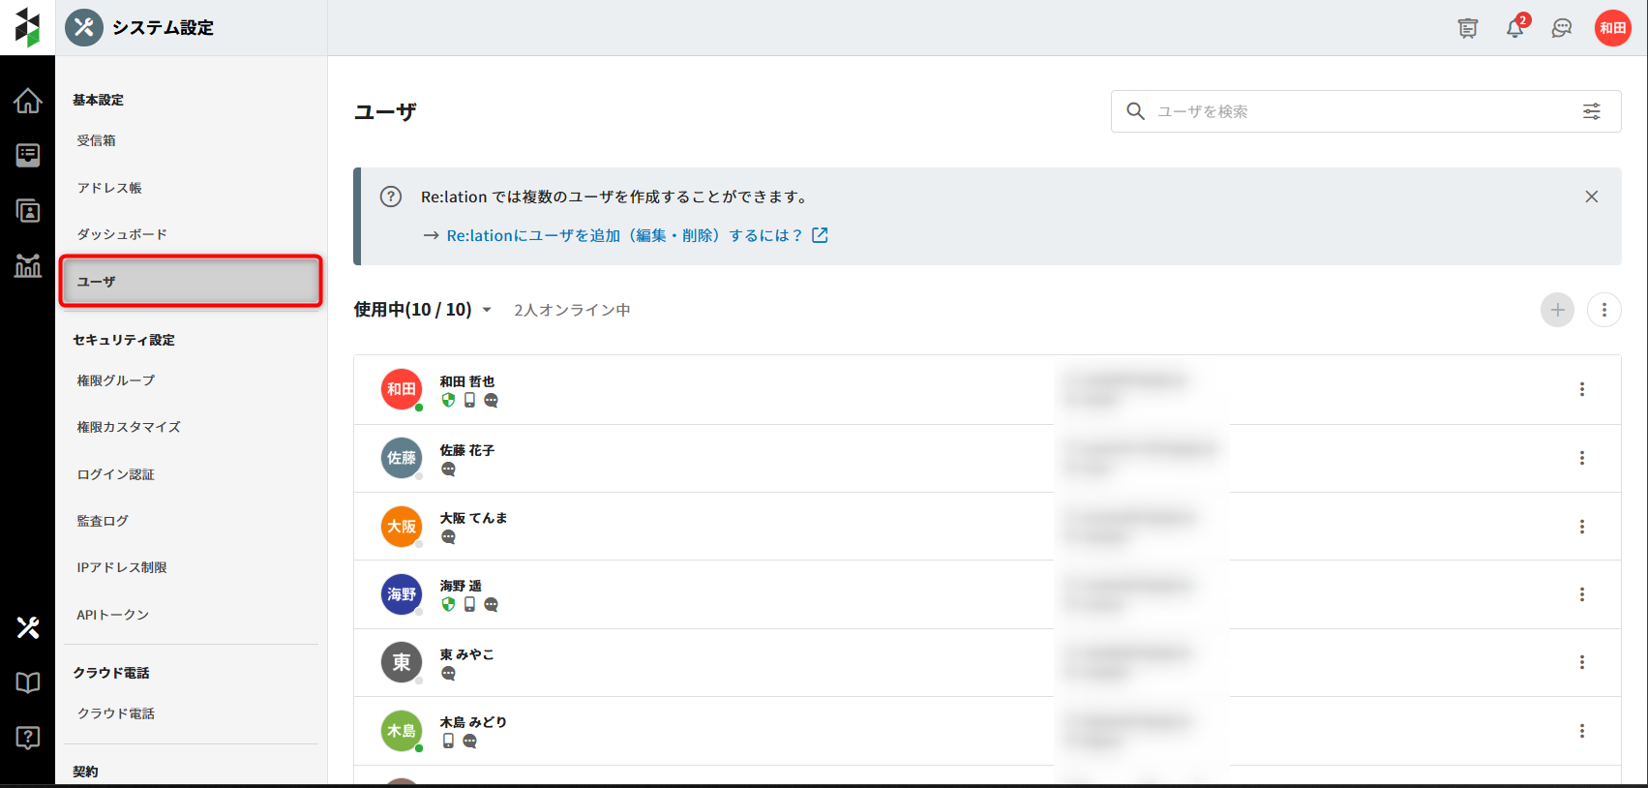Open the notifications bell icon

[x=1514, y=28]
